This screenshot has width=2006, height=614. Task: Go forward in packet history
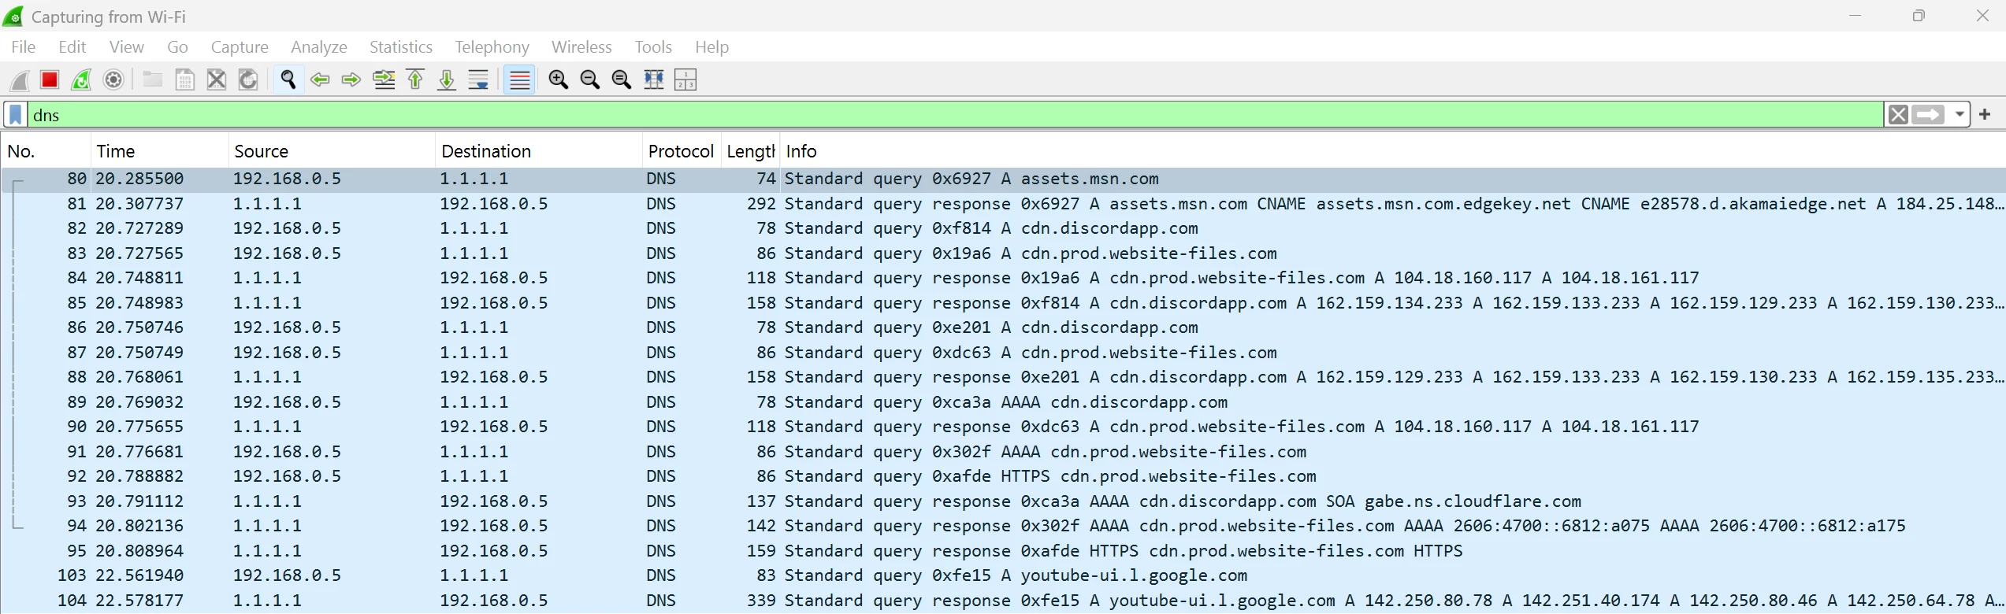point(351,80)
